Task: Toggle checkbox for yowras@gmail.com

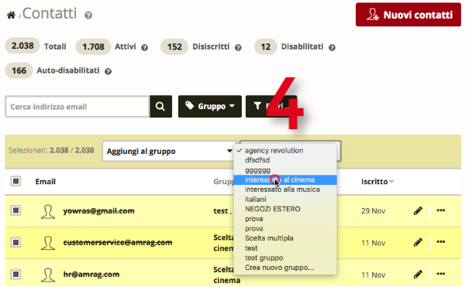Action: click(15, 210)
